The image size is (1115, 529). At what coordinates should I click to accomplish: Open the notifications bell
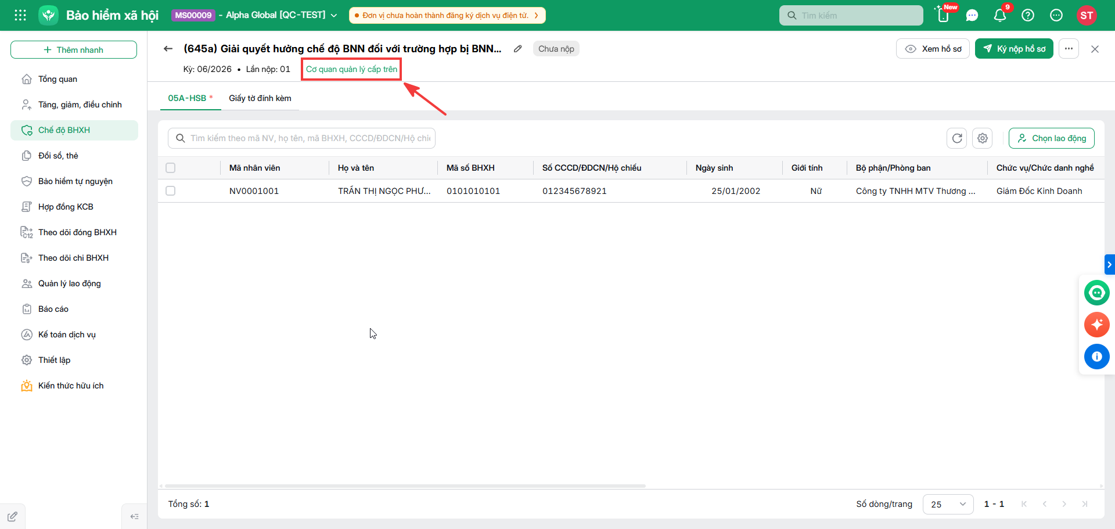pyautogui.click(x=1000, y=15)
